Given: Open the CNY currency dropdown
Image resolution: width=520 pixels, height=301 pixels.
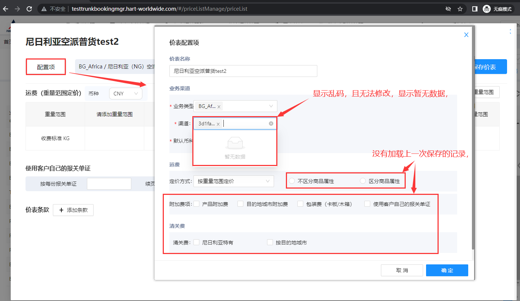Looking at the screenshot, I should 125,94.
